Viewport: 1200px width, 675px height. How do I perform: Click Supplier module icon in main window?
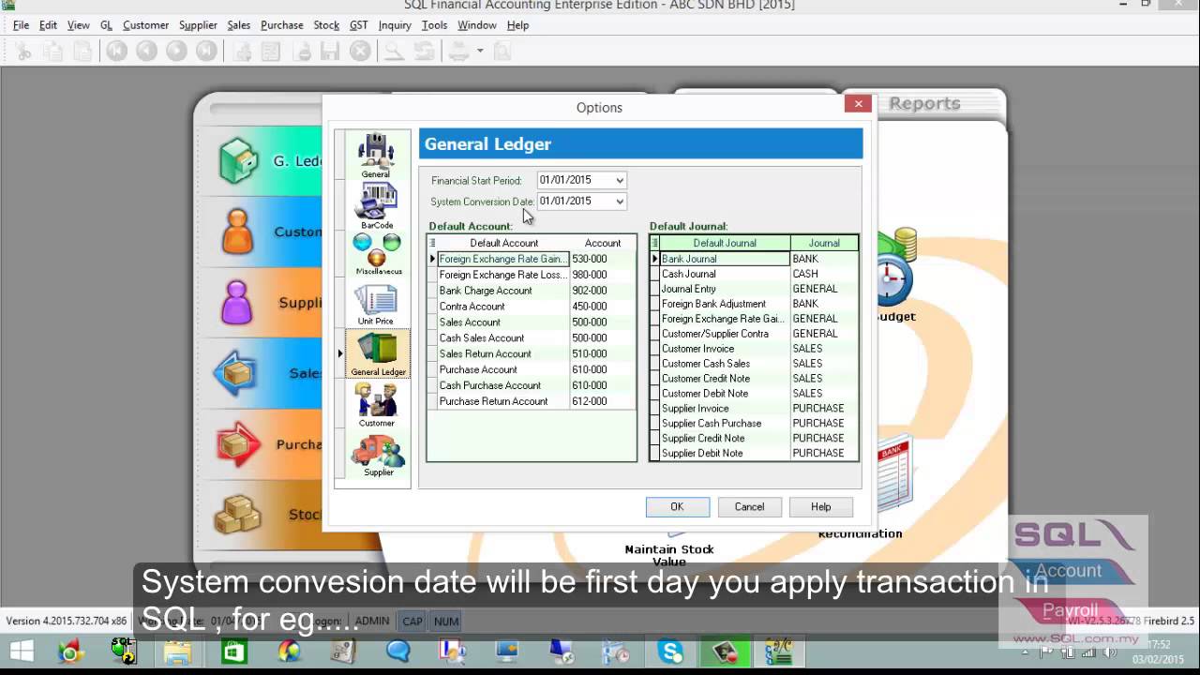[237, 303]
